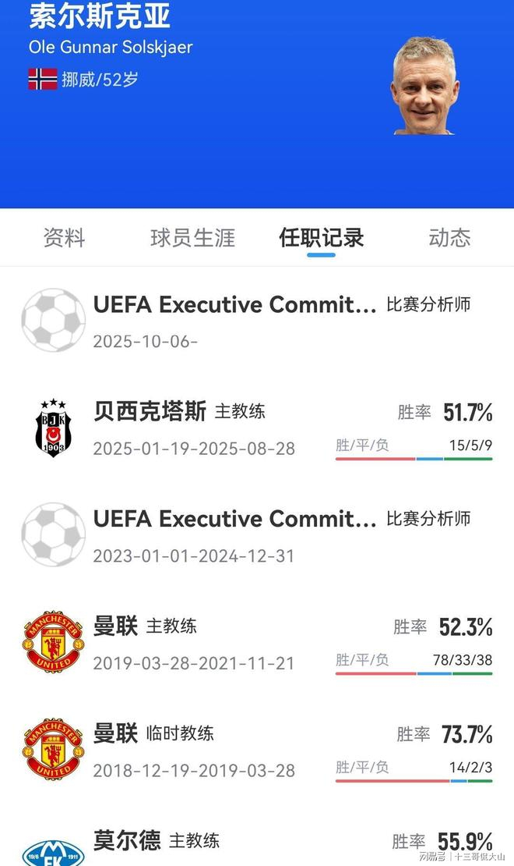Tap Manchester United crest for 临时教练 entry

click(x=53, y=749)
